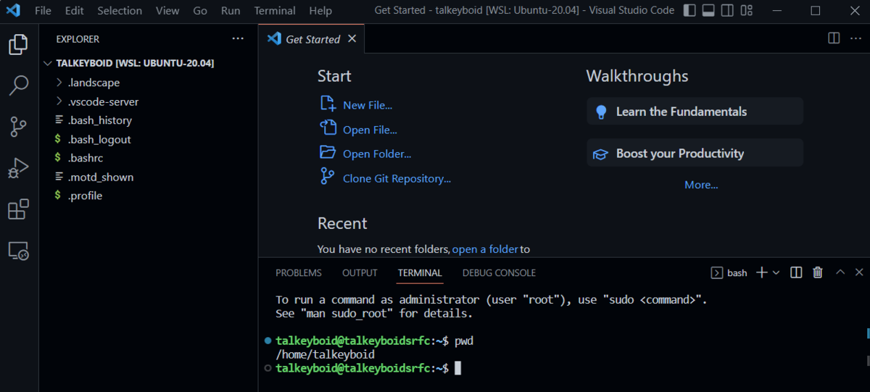Open the .bash_history file
The width and height of the screenshot is (870, 392).
148,120
